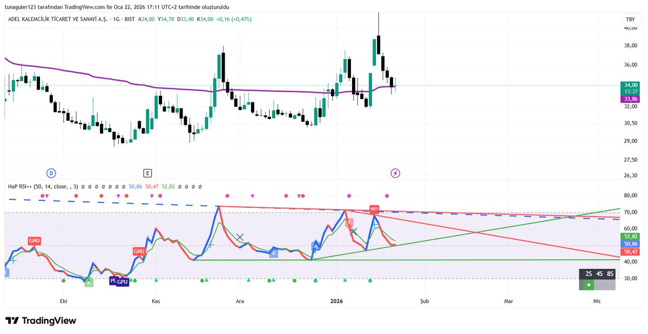Click the purple lightning event marker

pos(395,173)
